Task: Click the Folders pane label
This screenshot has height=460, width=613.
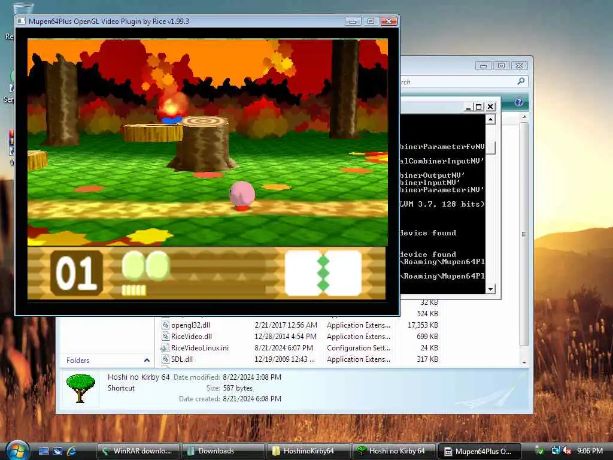Action: pyautogui.click(x=78, y=360)
